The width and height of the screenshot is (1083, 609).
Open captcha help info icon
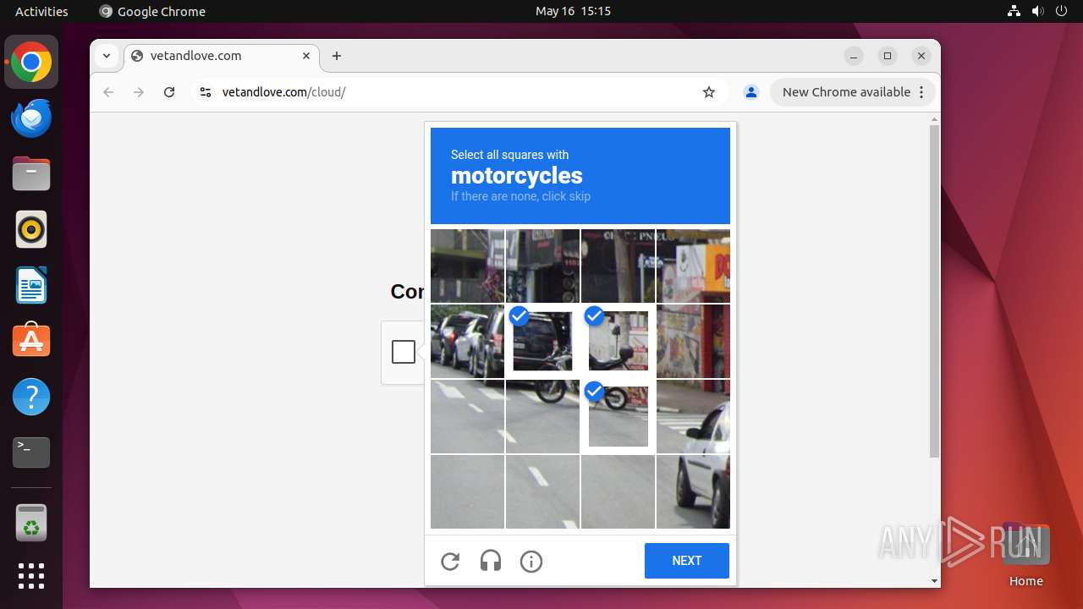[x=531, y=561]
